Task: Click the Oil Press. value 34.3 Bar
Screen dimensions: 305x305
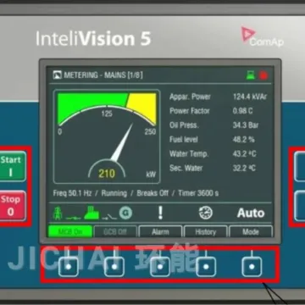Action: point(246,125)
